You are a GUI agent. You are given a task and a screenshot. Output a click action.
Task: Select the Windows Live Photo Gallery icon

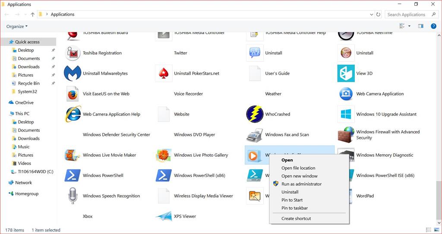[x=164, y=155]
